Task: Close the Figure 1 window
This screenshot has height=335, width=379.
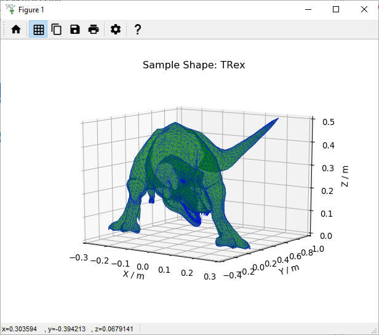Action: (x=364, y=9)
